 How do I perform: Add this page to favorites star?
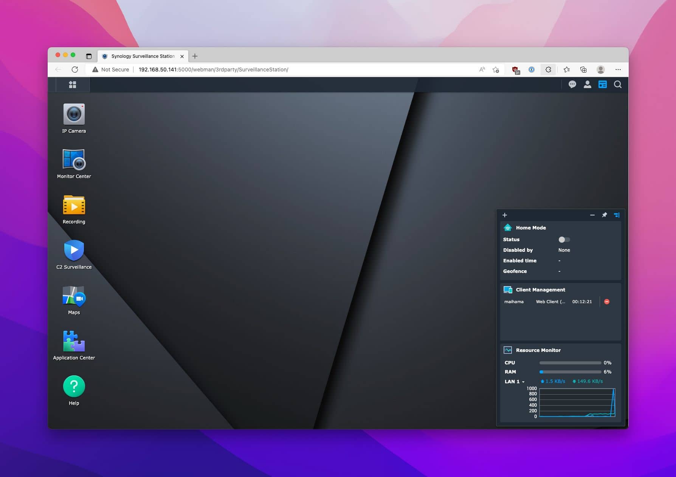click(x=496, y=70)
